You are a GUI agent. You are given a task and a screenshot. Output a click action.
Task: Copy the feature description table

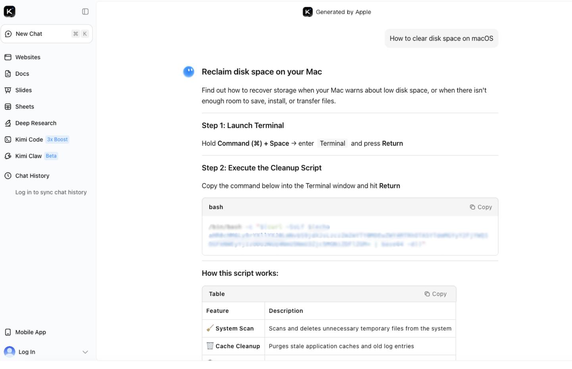tap(435, 294)
